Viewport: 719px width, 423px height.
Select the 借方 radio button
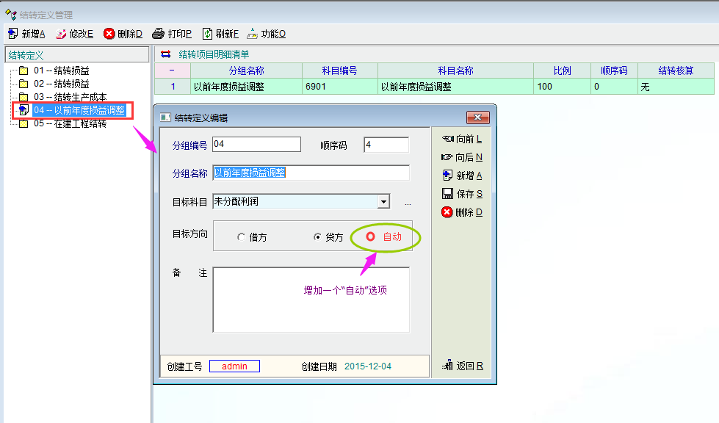point(242,237)
